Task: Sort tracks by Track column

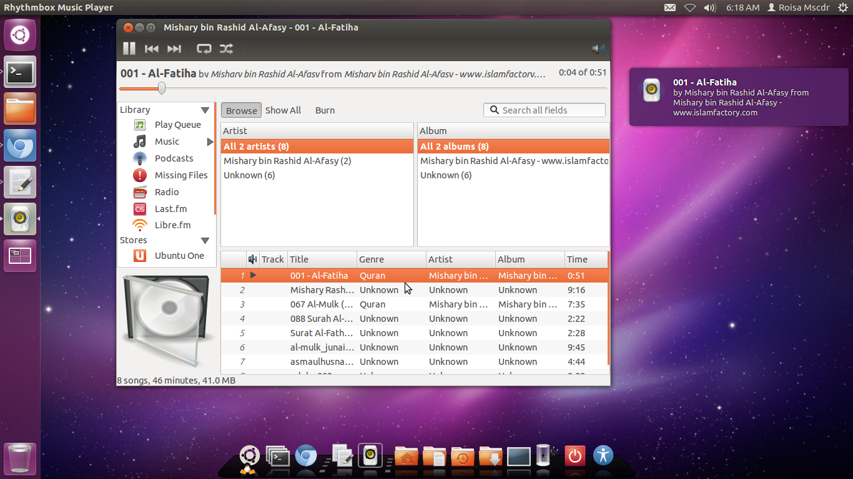Action: [x=273, y=259]
